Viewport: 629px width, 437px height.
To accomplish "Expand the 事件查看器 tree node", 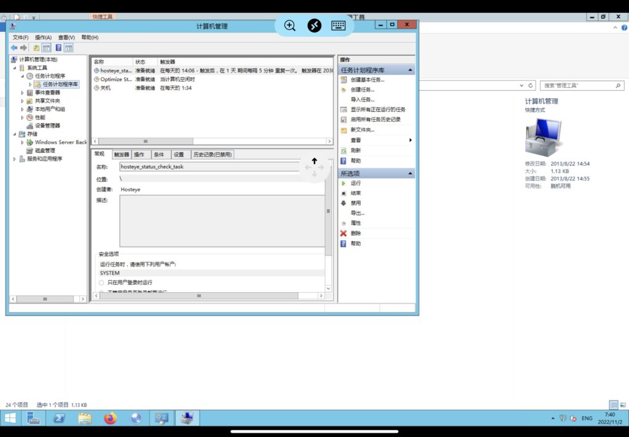I will (x=22, y=93).
